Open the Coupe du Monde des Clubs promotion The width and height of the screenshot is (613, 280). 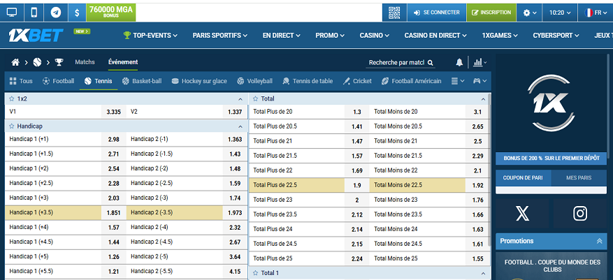coord(551,266)
